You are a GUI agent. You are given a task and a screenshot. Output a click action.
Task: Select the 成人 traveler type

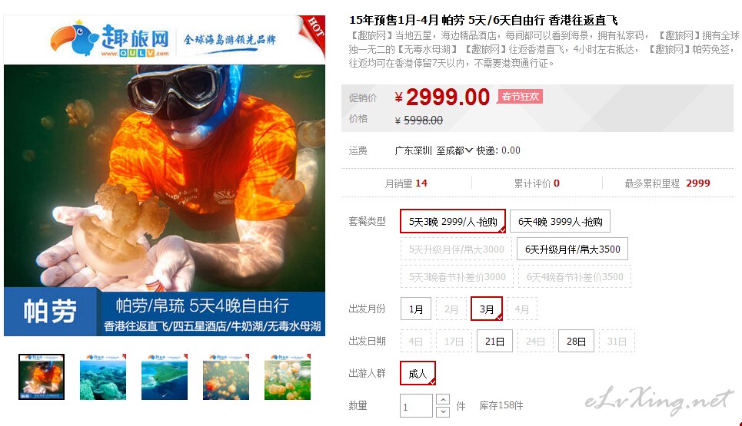(418, 373)
